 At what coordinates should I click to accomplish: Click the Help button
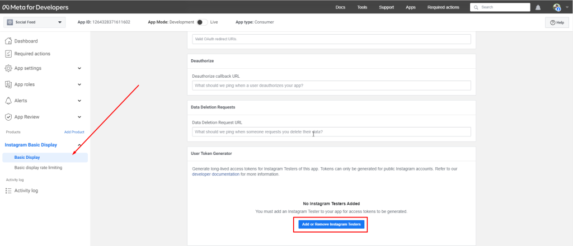coord(557,22)
